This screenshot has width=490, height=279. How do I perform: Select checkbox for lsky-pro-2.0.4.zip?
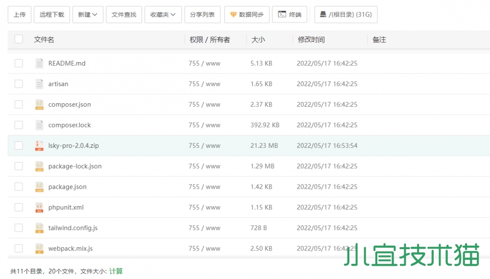tap(19, 146)
